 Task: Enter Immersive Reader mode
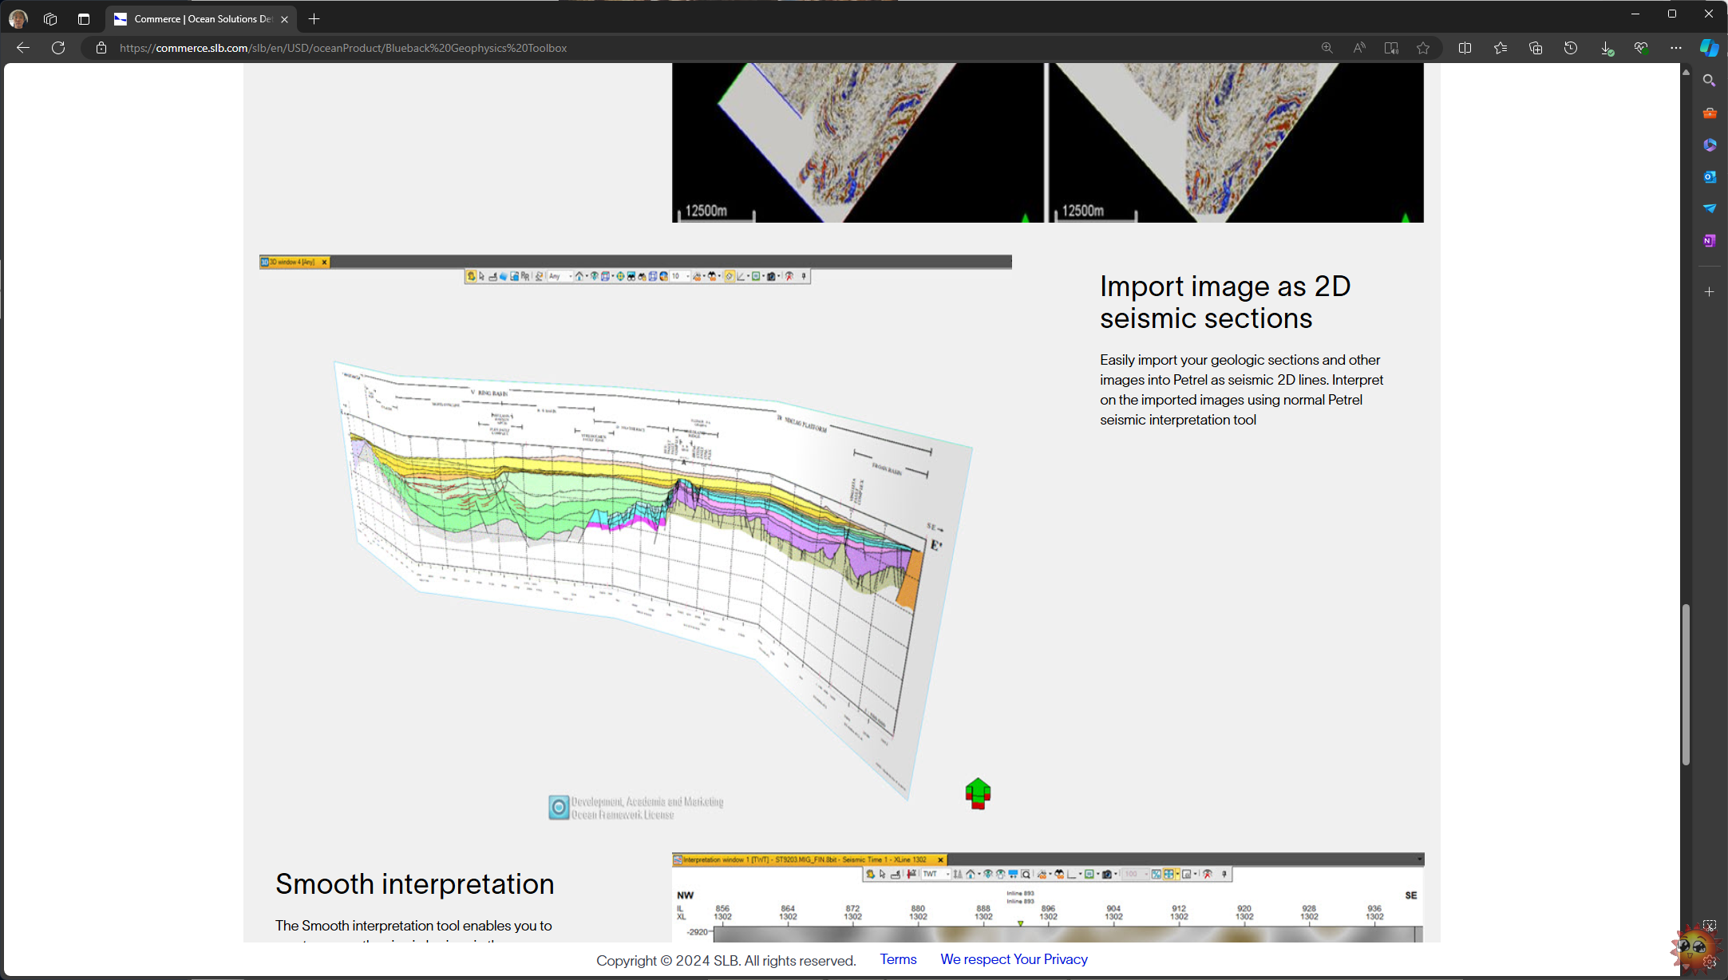pyautogui.click(x=1391, y=48)
